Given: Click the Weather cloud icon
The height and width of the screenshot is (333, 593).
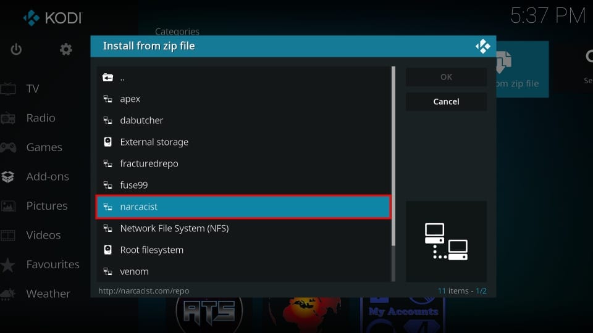Looking at the screenshot, I should coord(8,294).
